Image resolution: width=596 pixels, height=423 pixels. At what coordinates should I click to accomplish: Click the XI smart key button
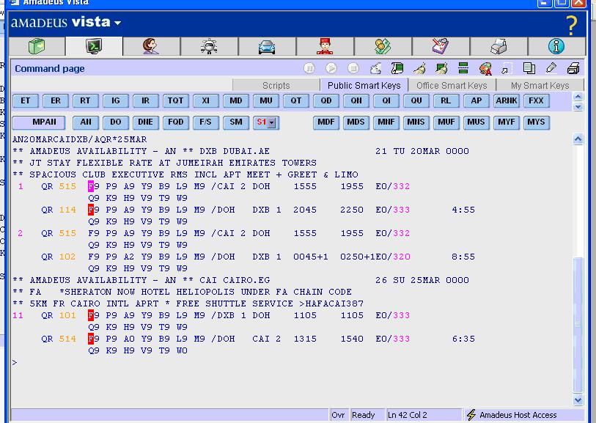coord(206,100)
